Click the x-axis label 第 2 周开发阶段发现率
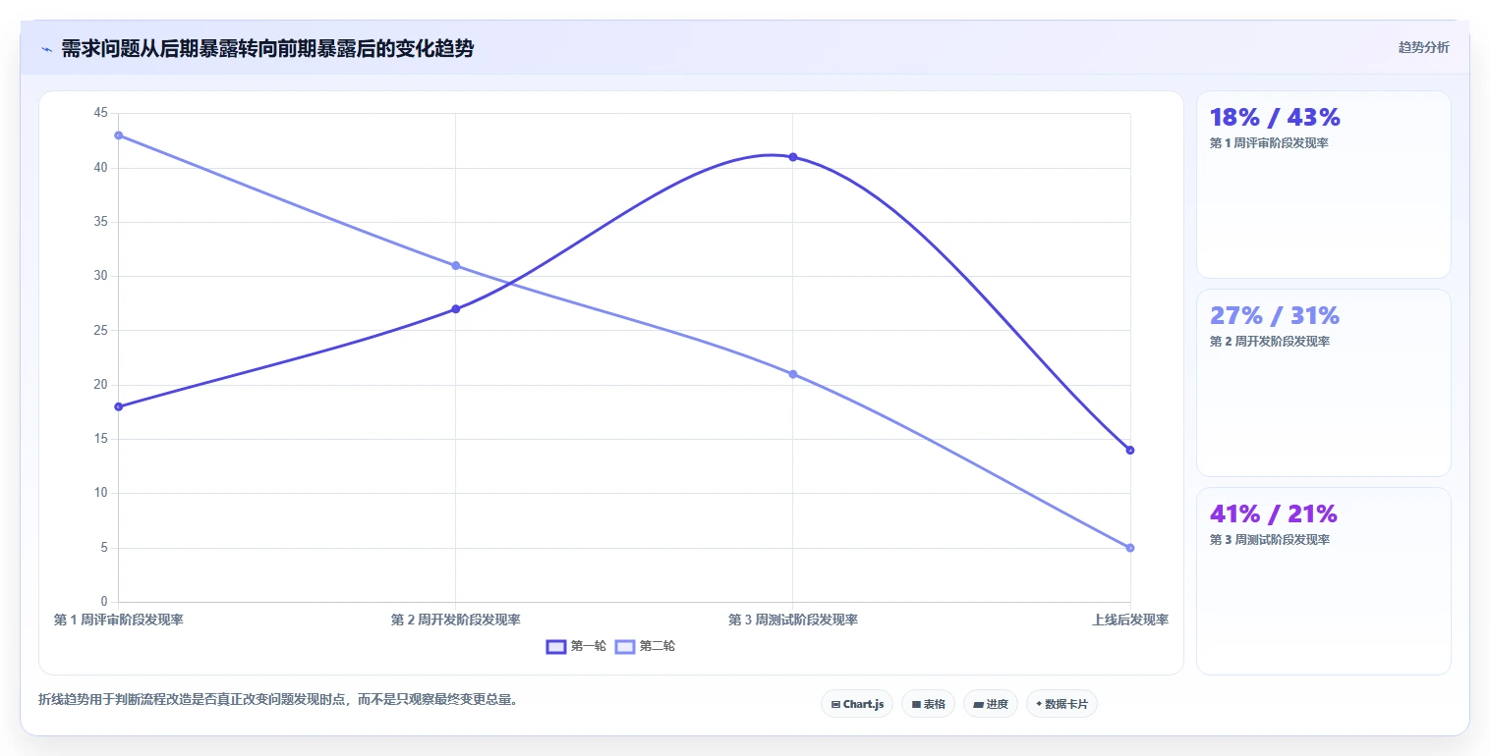 coord(455,620)
